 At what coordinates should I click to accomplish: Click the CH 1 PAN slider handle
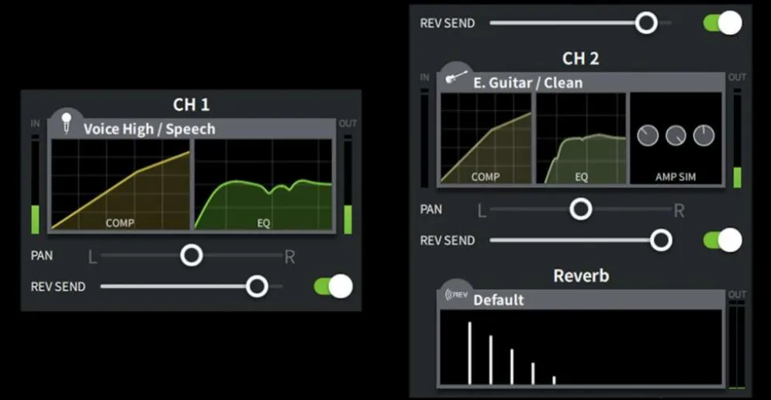[x=192, y=256]
